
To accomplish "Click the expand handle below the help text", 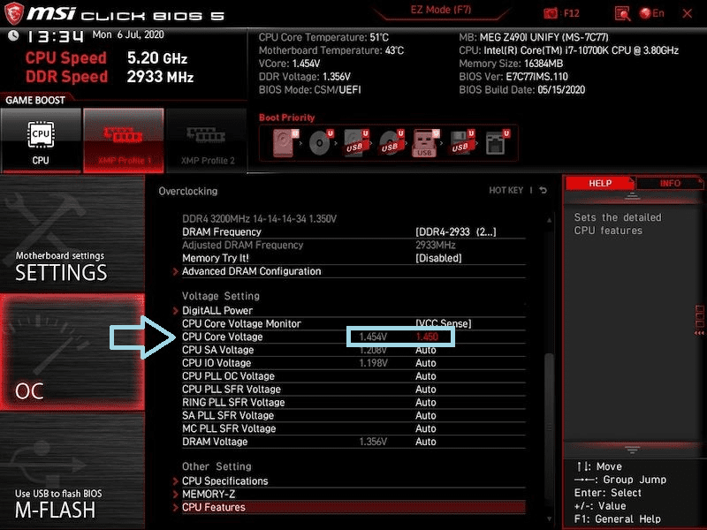I will 632,450.
